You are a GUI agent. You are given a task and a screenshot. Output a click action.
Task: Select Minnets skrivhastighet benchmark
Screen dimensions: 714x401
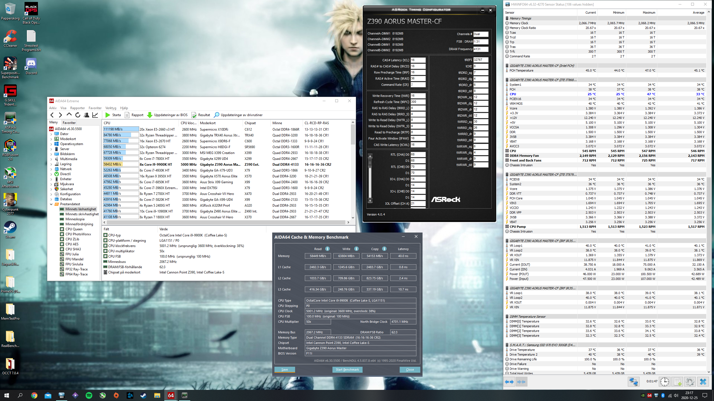82,214
